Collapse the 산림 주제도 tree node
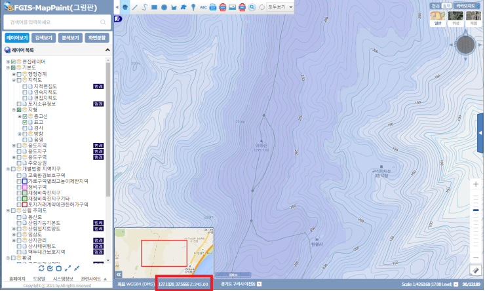 click(8, 210)
